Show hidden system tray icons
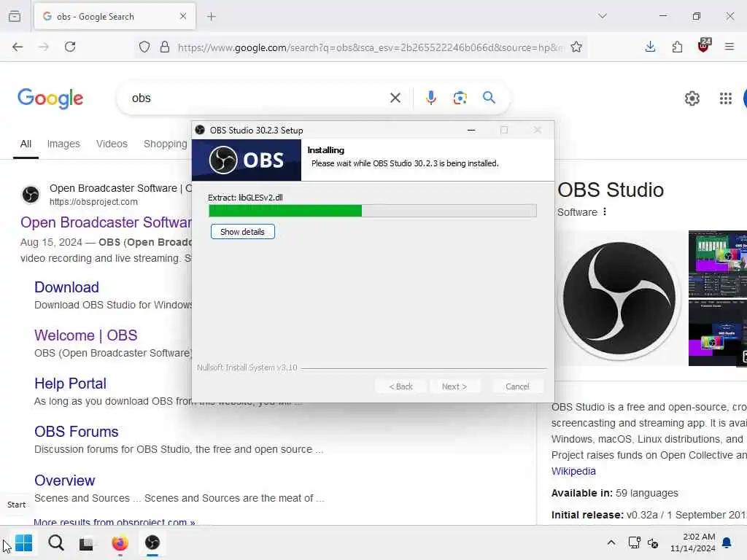The width and height of the screenshot is (747, 560). (x=611, y=542)
